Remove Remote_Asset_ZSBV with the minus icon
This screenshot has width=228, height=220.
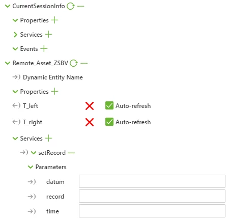pos(84,63)
